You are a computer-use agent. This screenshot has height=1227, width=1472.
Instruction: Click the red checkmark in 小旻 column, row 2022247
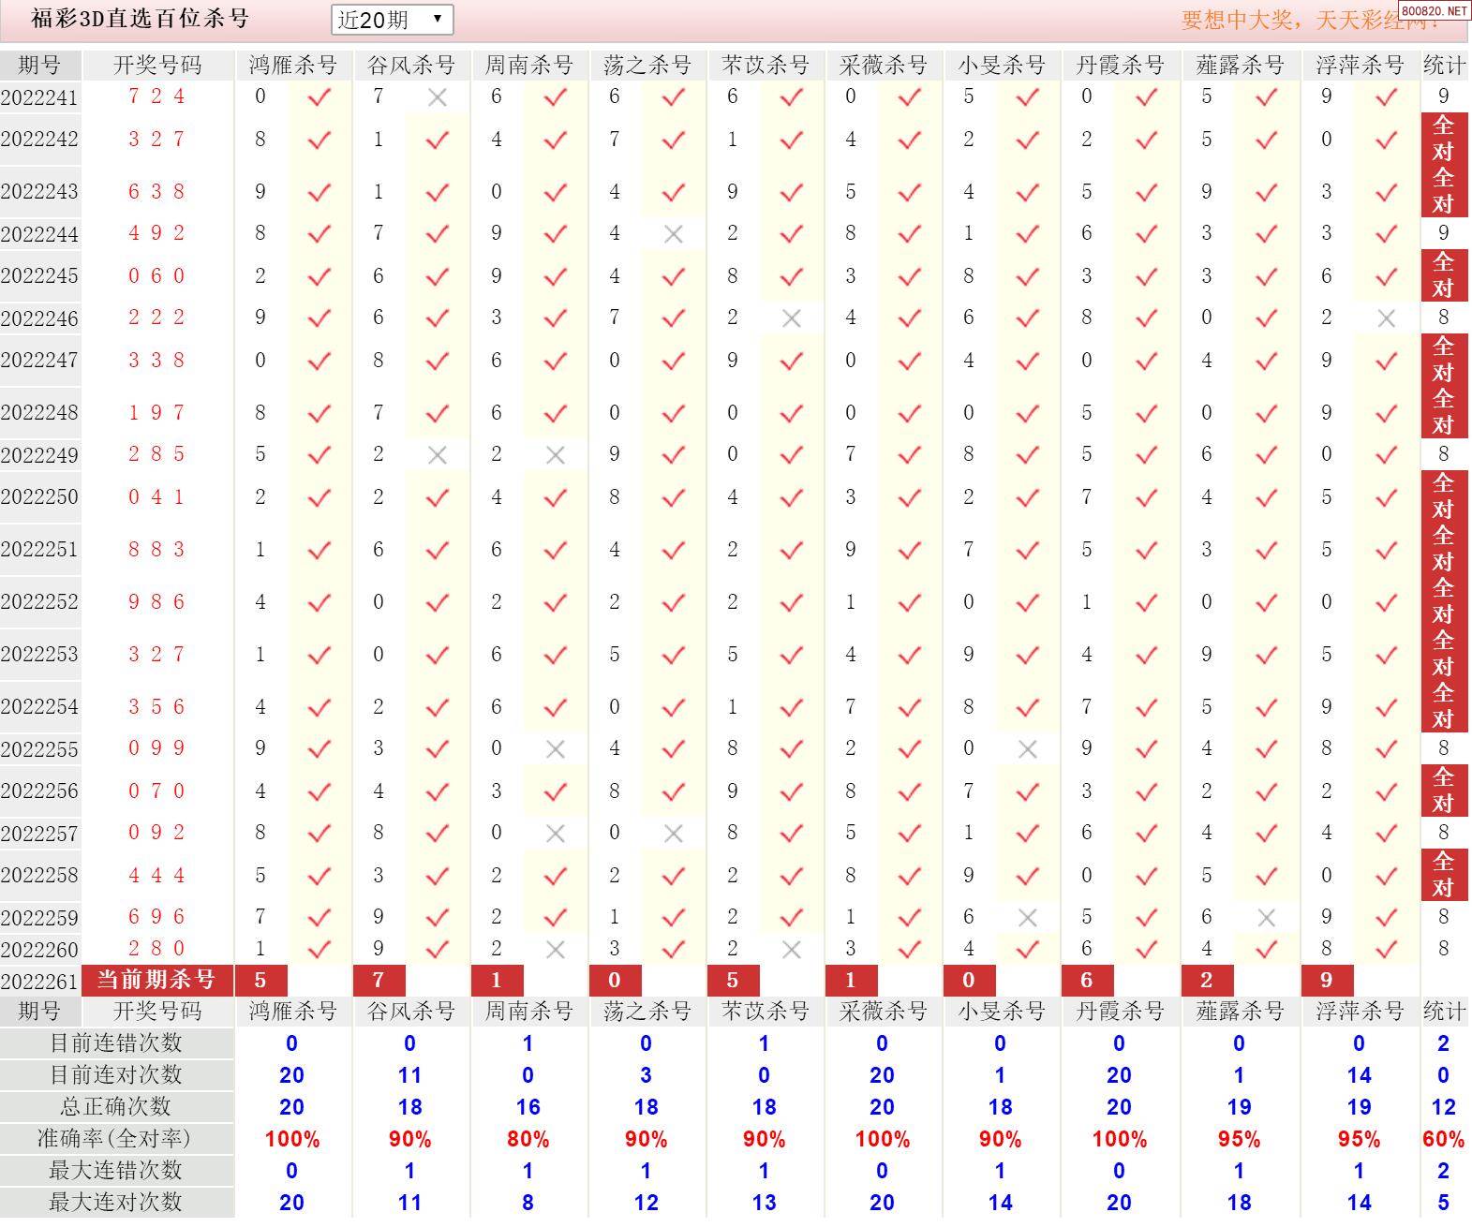click(x=1028, y=361)
